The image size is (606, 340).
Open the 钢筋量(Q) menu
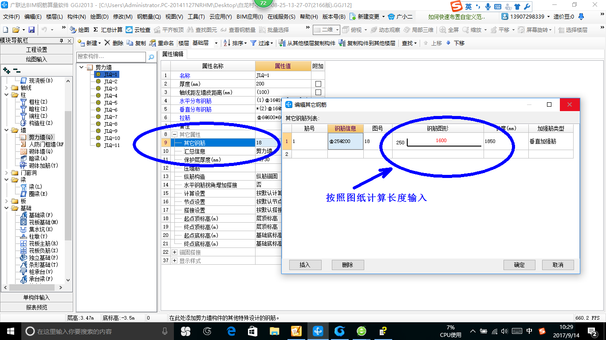[x=149, y=17]
